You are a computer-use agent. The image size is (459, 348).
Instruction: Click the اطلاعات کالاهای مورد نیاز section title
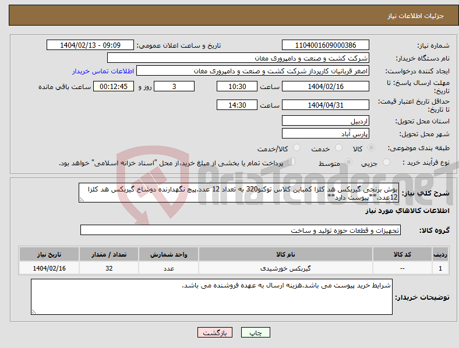[x=407, y=211]
